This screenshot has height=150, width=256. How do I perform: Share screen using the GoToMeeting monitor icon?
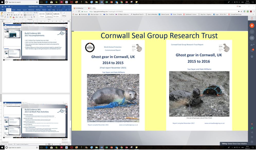click(252, 32)
